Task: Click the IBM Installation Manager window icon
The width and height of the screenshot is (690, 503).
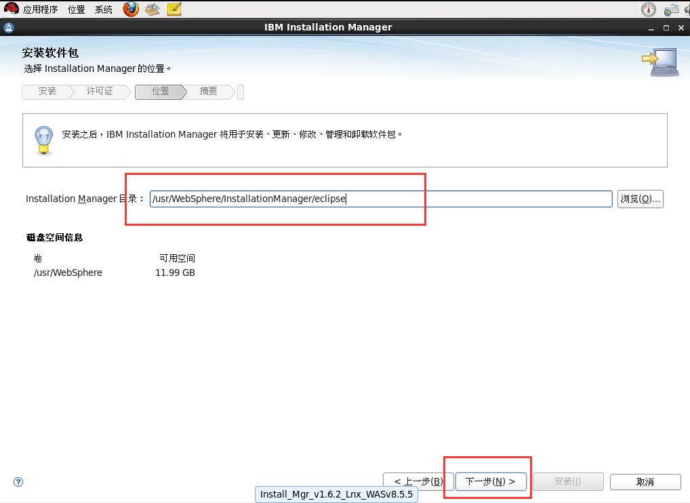Action: pos(9,28)
